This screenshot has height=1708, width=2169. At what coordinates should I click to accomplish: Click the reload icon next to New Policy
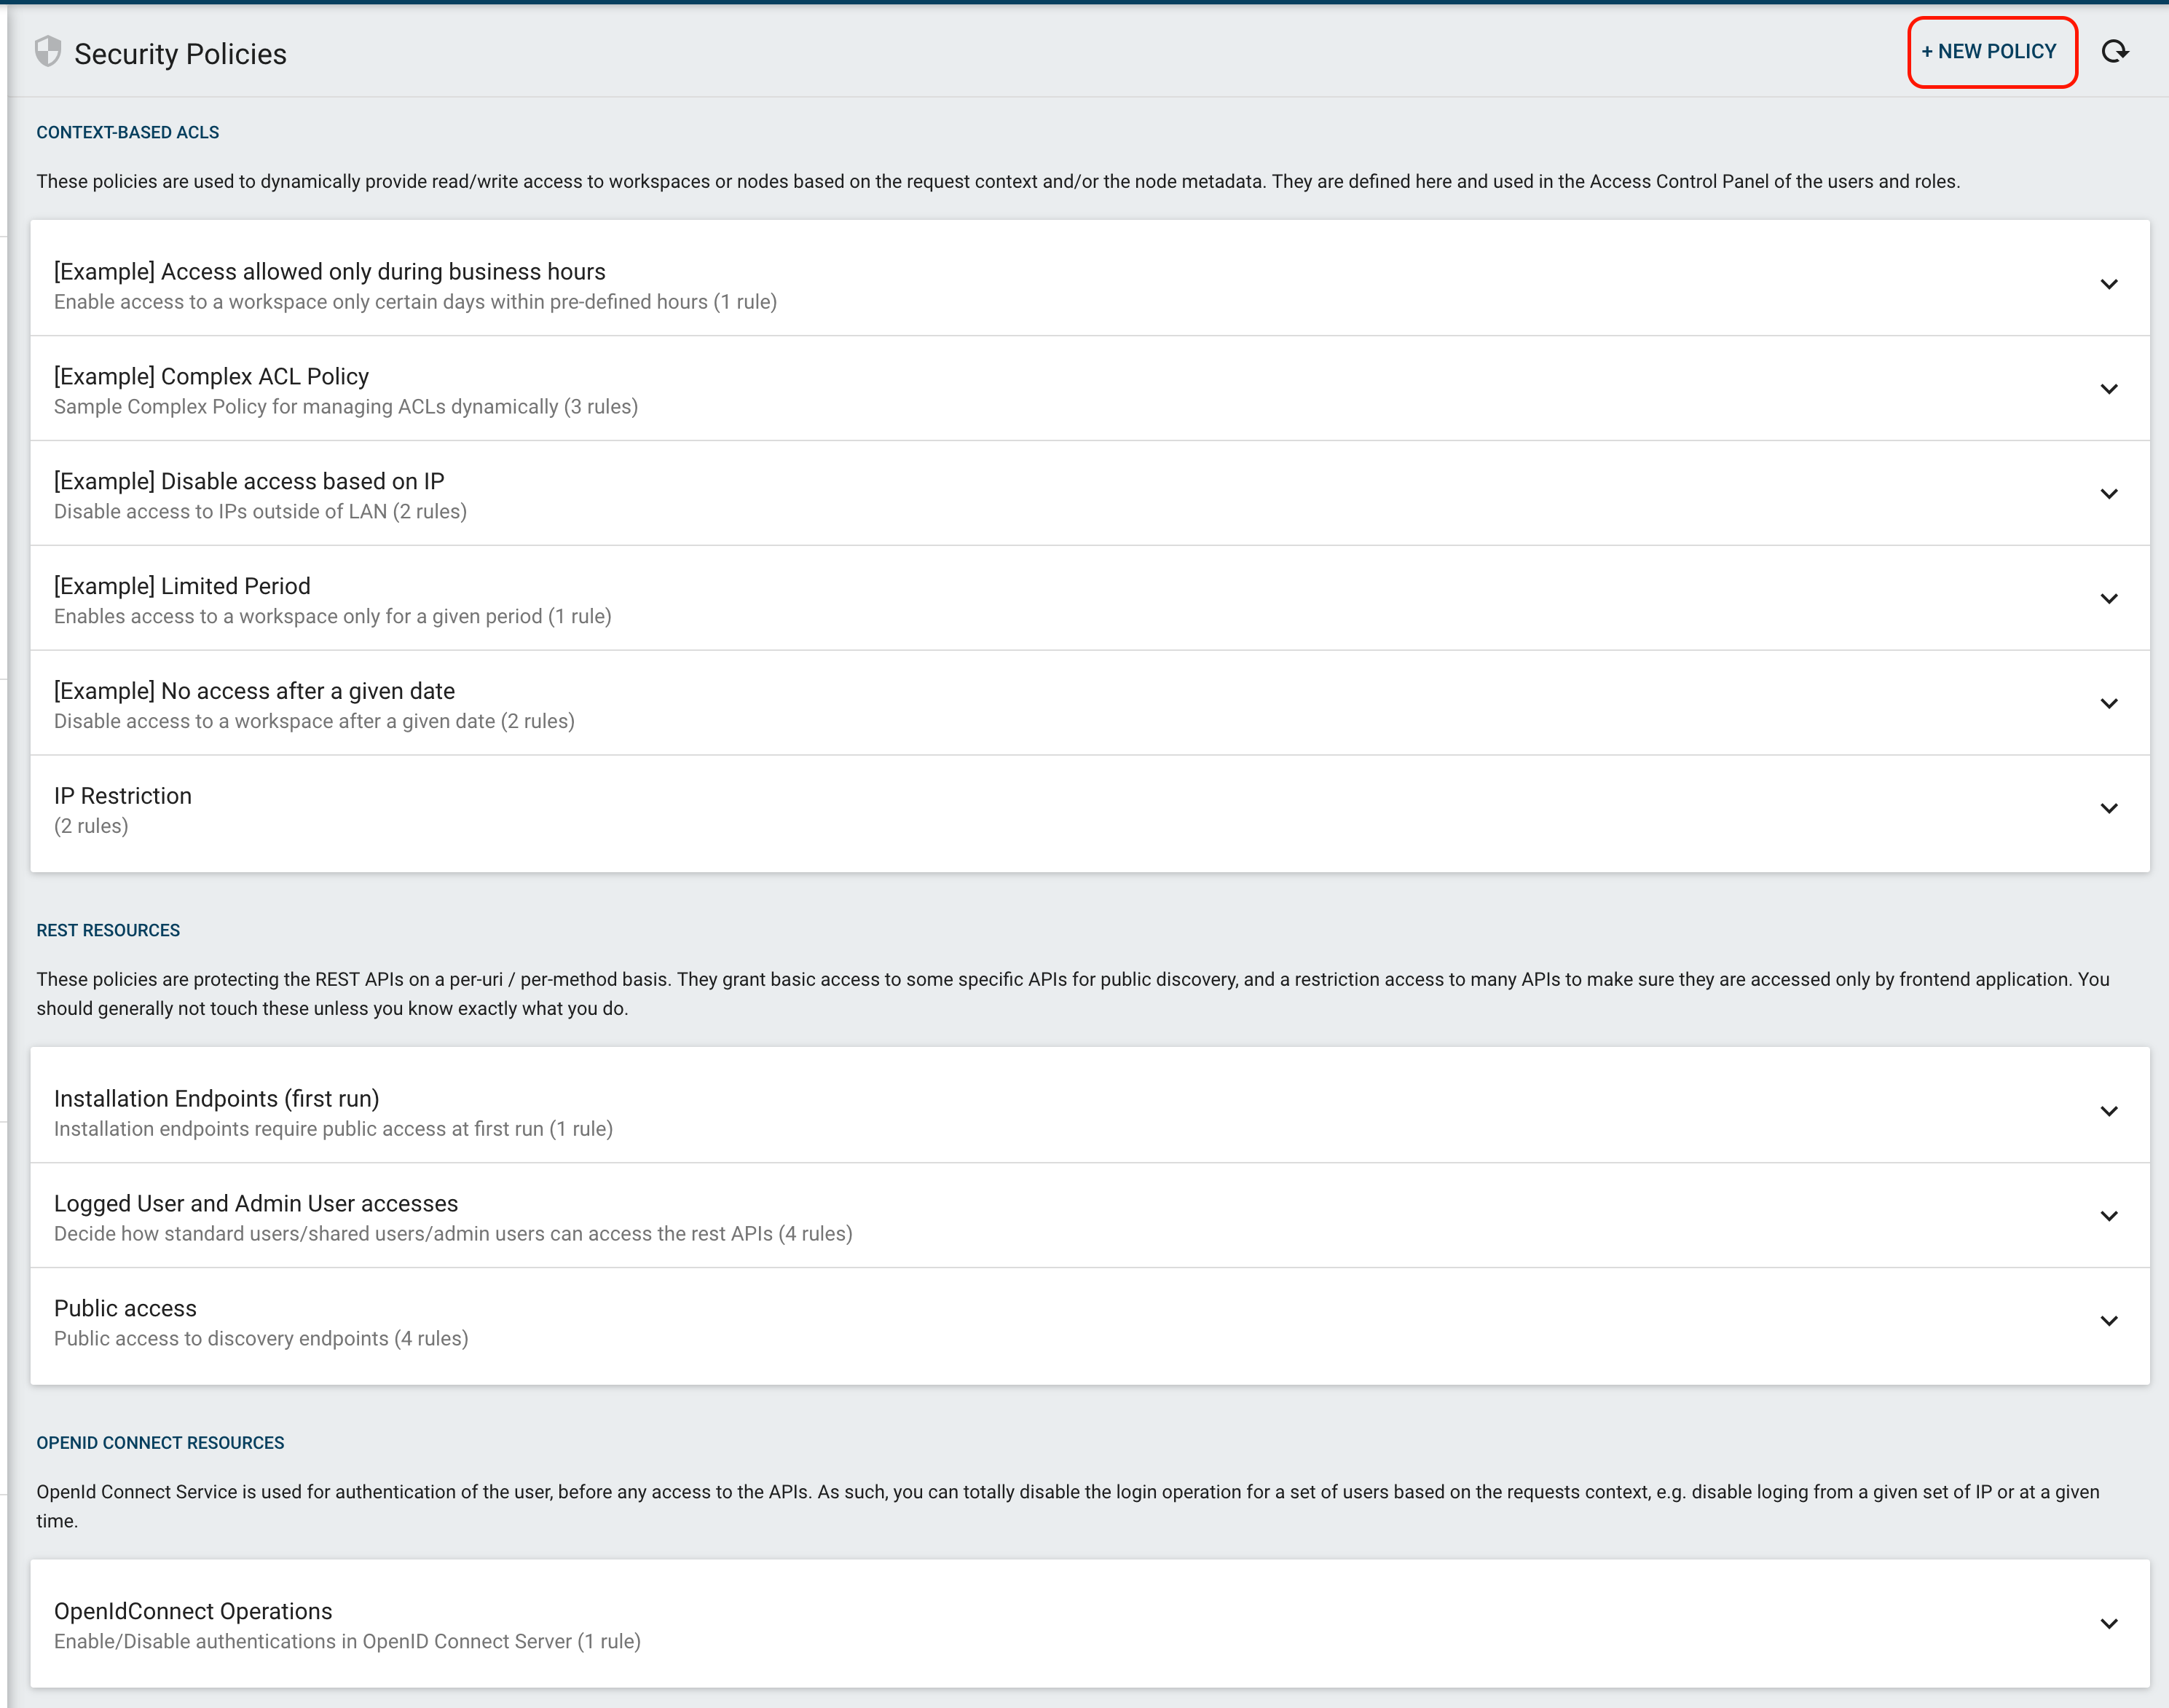(2114, 52)
